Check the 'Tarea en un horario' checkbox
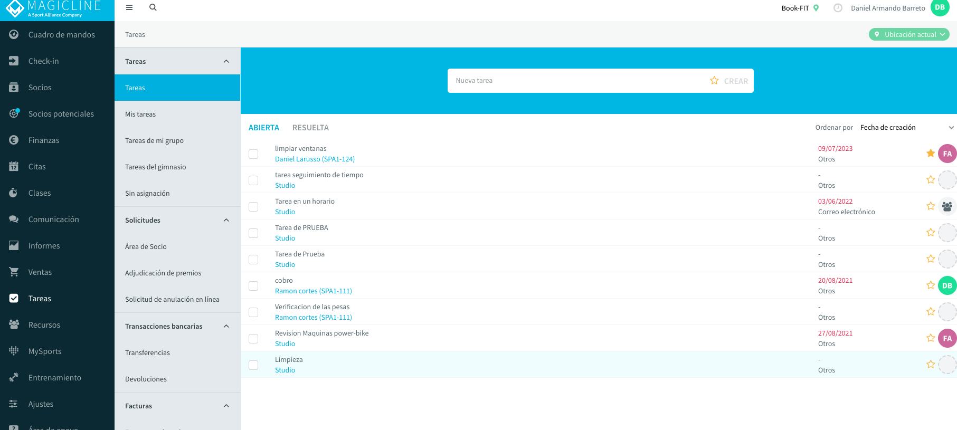The width and height of the screenshot is (957, 430). click(x=253, y=207)
